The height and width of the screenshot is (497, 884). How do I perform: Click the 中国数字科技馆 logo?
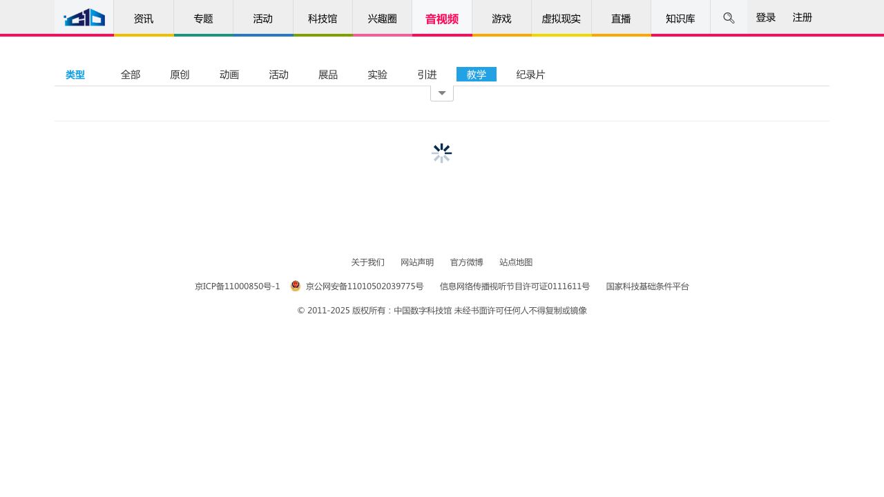[x=84, y=17]
